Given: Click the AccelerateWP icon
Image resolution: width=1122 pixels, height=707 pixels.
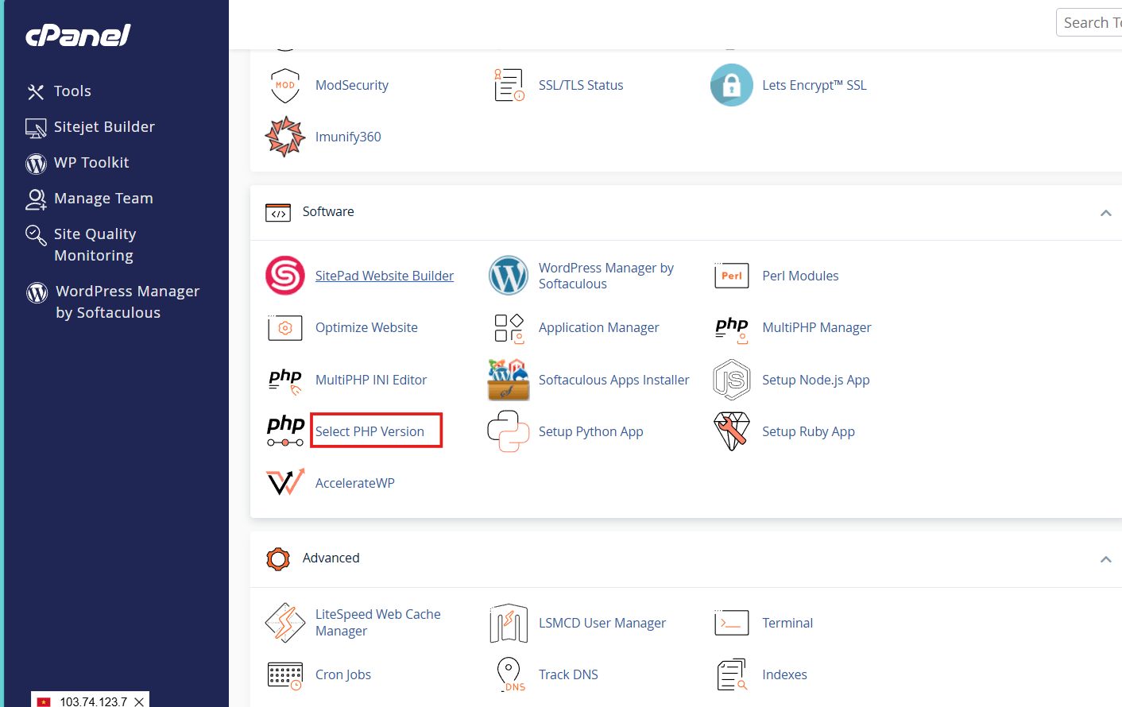Looking at the screenshot, I should 285,482.
